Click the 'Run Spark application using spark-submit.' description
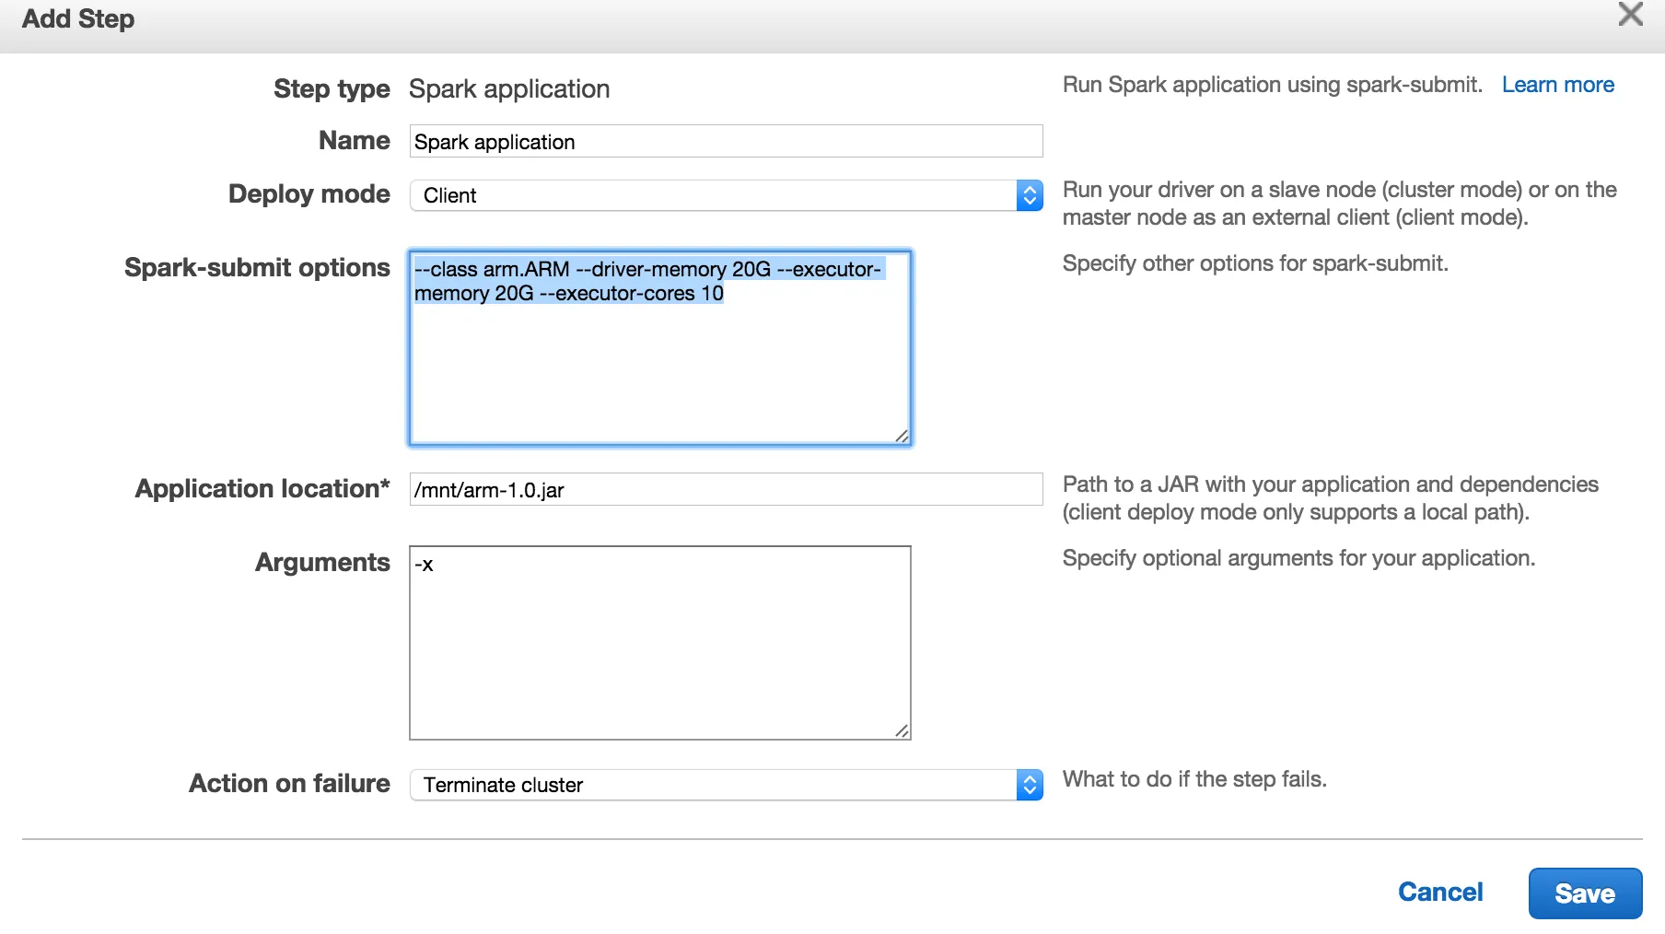This screenshot has height=934, width=1665. [x=1273, y=85]
